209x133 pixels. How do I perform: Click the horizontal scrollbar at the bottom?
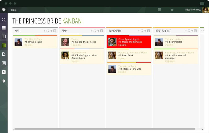(x=105, y=129)
